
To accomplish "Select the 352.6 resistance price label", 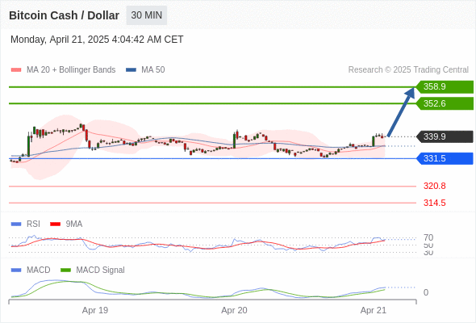I will 445,103.
